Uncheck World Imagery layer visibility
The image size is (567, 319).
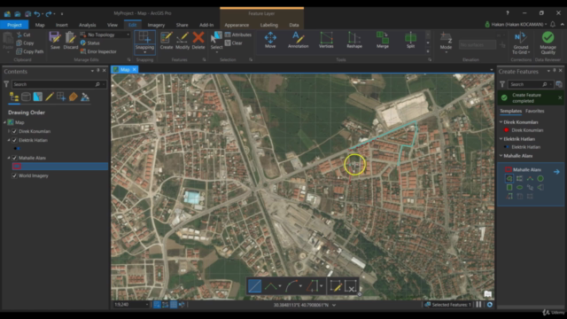(14, 175)
